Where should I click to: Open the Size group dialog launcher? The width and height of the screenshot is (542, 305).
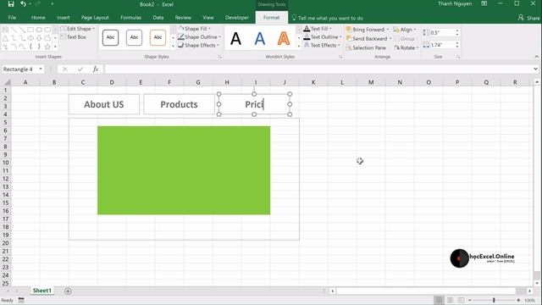click(458, 57)
